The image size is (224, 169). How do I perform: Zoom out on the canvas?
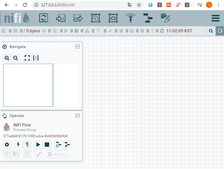(16, 58)
